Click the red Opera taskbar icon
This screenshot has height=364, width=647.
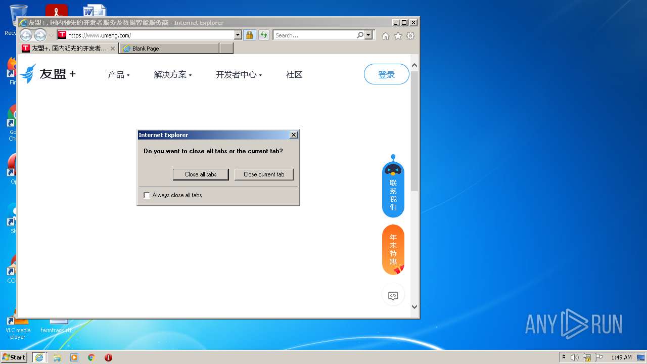coord(108,357)
